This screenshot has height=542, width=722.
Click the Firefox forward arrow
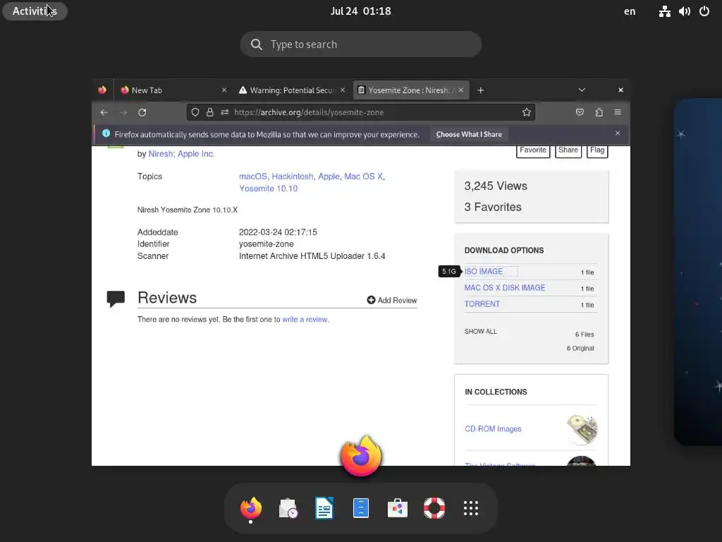click(x=123, y=112)
